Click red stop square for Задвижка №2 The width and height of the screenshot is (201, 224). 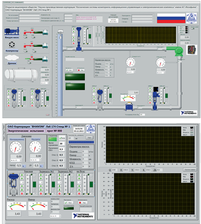pyautogui.click(x=60, y=194)
